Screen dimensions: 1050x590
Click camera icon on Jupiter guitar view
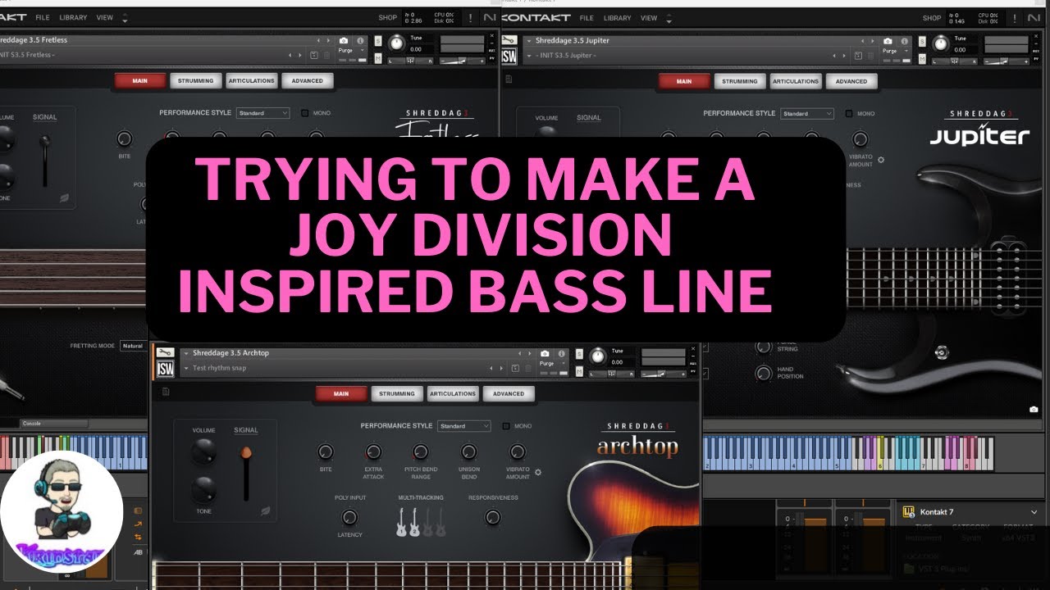tap(1034, 409)
